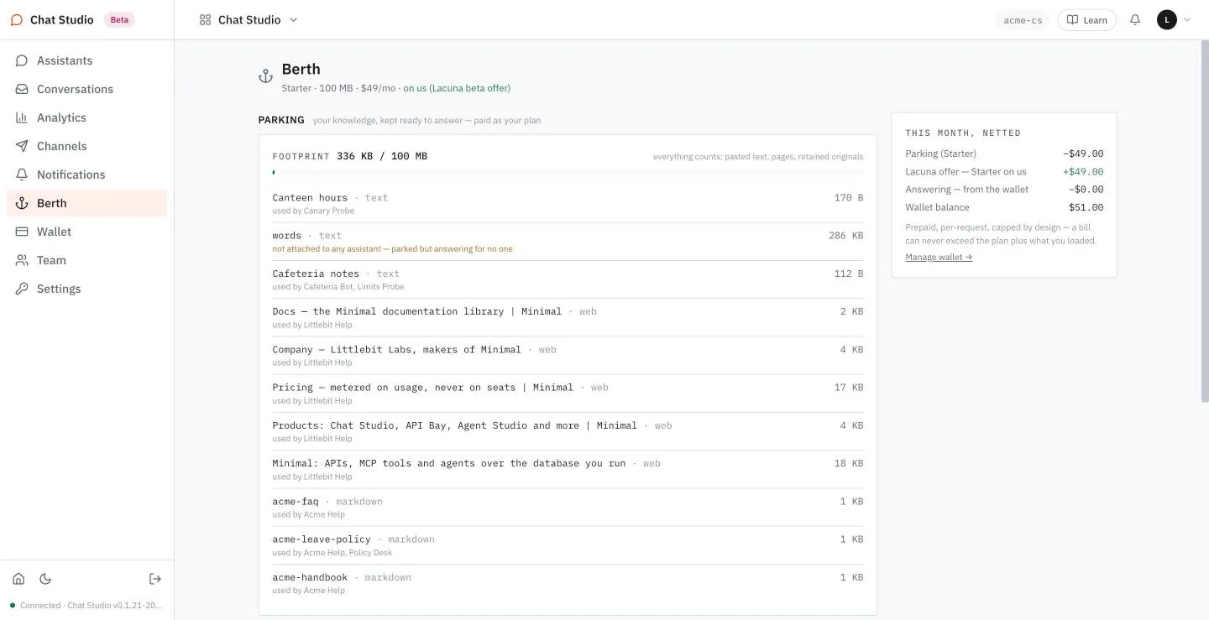Click the acme-cs workspace badge
Screen dimensions: 1209x620
(1023, 20)
